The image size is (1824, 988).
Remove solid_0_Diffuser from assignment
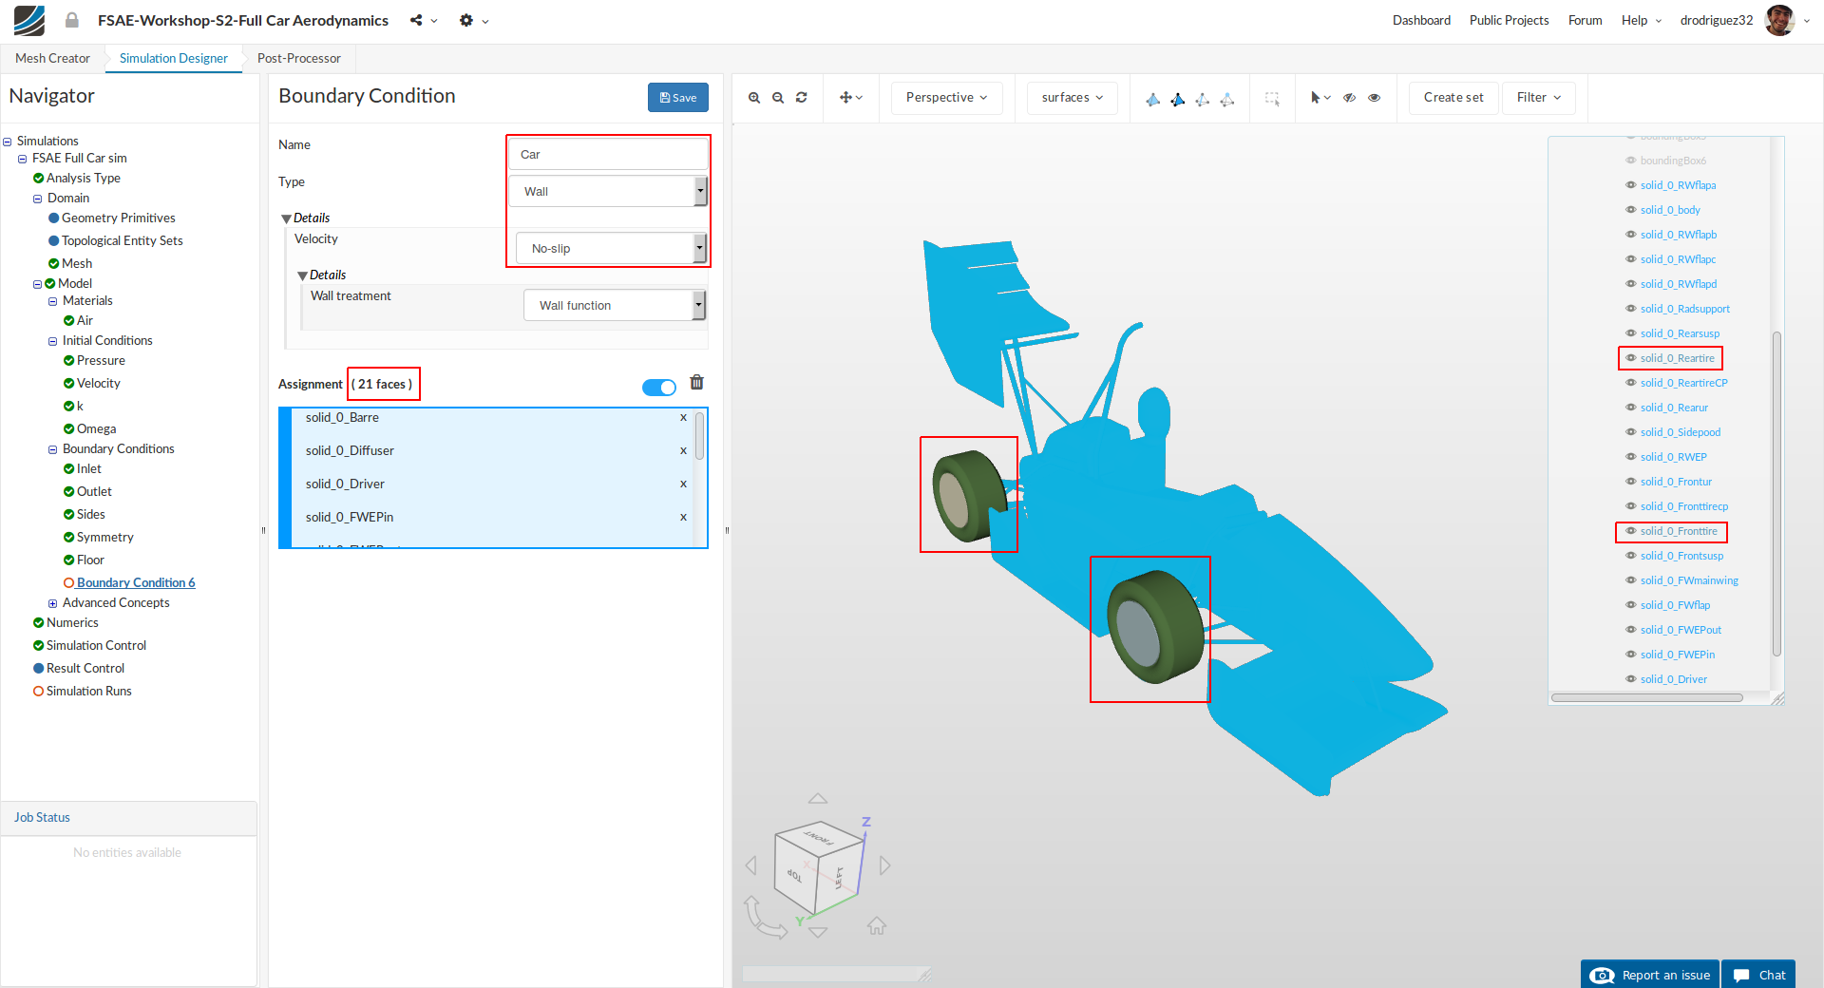pyautogui.click(x=683, y=451)
